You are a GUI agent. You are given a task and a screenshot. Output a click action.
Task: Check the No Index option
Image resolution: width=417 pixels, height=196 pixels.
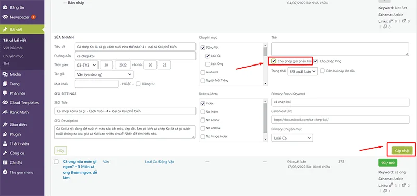[203, 112]
